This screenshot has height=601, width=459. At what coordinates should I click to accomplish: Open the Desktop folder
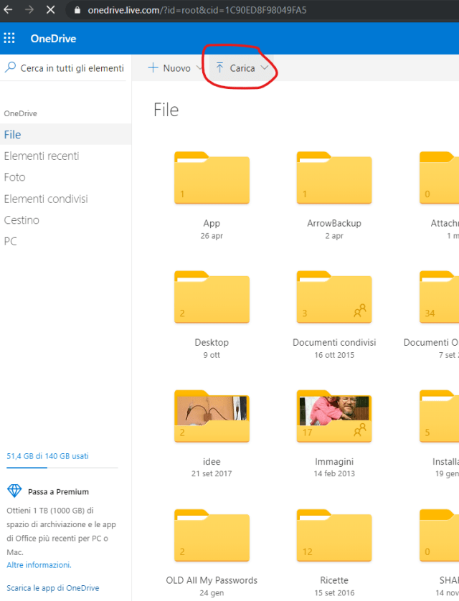tap(212, 299)
